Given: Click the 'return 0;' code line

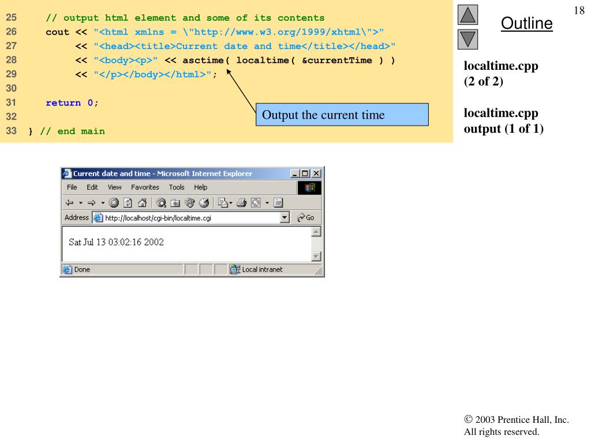Looking at the screenshot, I should 72,103.
